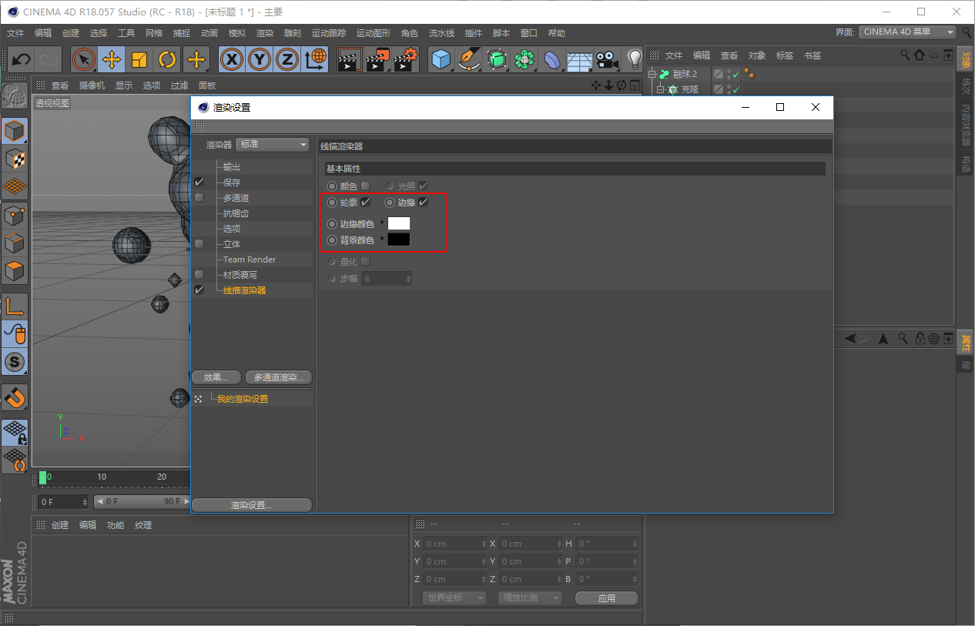Enable Texture mode checkered cube
The height and width of the screenshot is (626, 975).
[x=15, y=159]
